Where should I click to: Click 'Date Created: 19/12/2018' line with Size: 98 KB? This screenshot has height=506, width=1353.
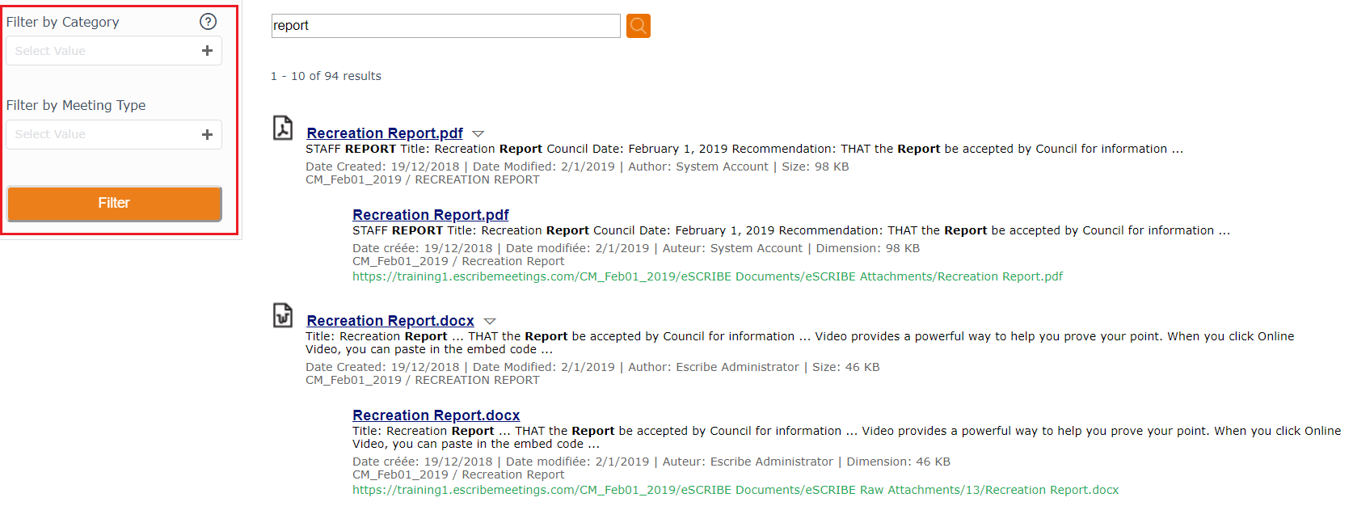point(577,167)
